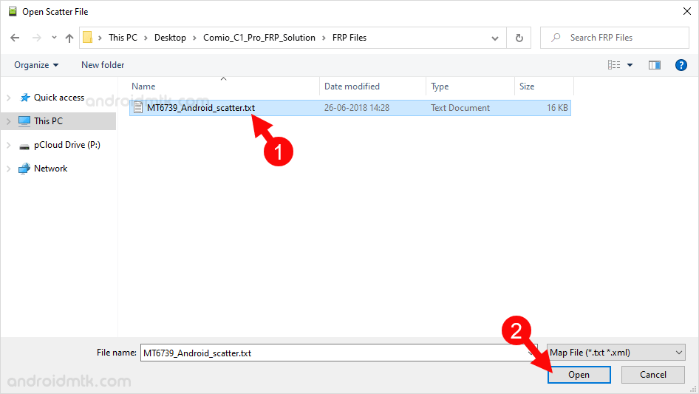
Task: Click the Open button
Action: [579, 375]
